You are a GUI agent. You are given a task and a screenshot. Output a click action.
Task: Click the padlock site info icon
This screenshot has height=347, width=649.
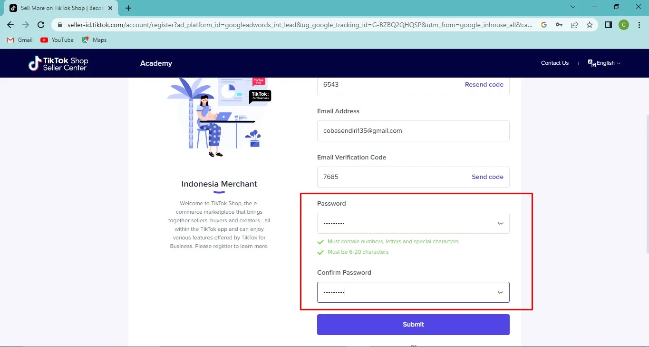59,25
